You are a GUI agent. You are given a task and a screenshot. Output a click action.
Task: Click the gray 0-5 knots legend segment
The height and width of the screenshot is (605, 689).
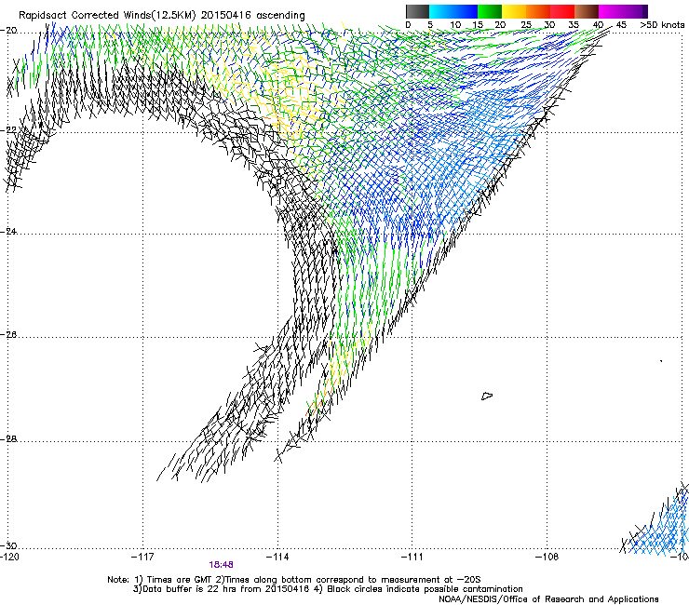point(417,11)
